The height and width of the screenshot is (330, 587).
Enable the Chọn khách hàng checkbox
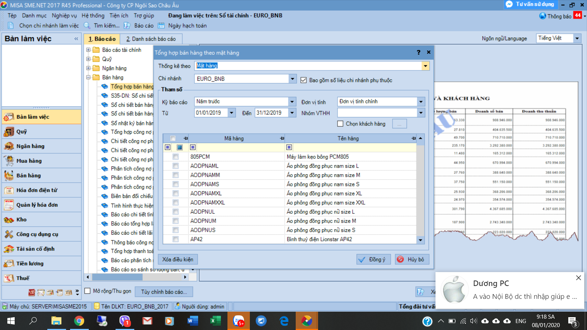pos(340,124)
